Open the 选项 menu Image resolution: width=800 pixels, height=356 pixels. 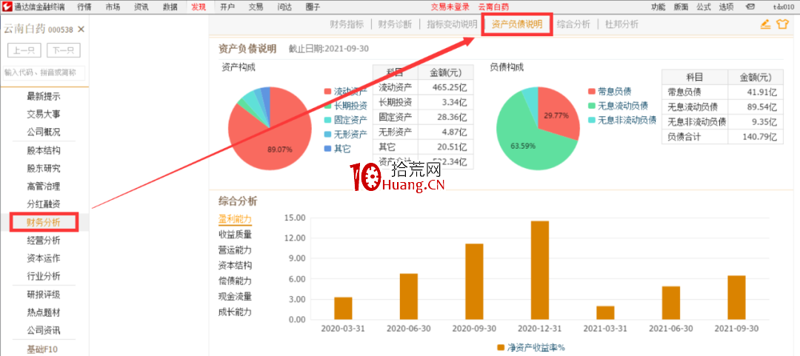point(726,7)
